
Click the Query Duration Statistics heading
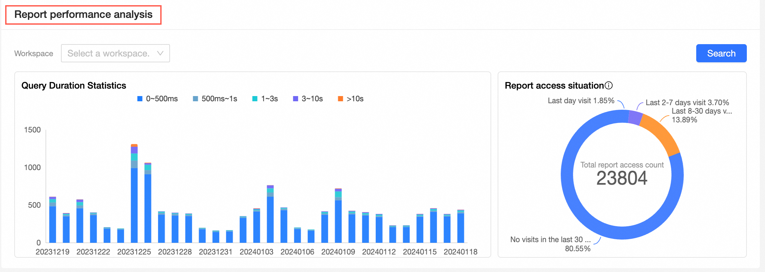pyautogui.click(x=74, y=85)
